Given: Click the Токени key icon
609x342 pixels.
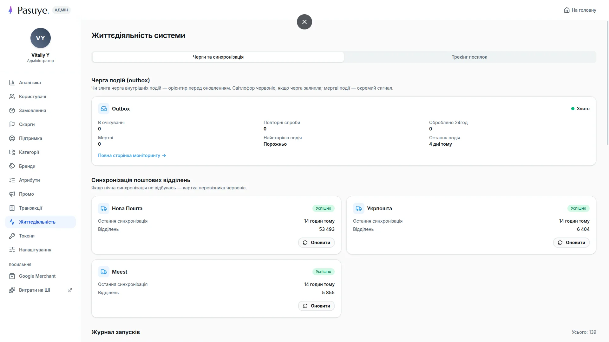Looking at the screenshot, I should click(12, 236).
